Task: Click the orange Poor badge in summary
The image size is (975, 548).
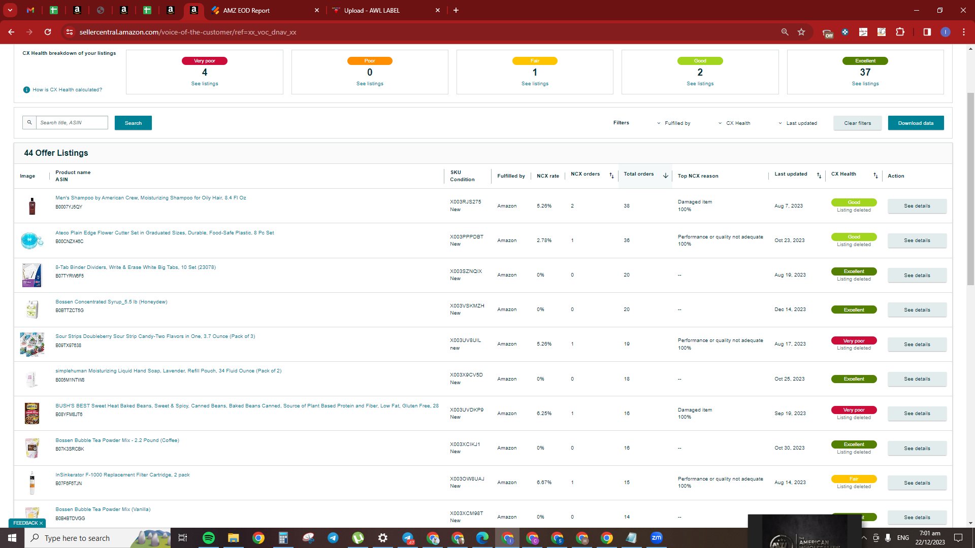Action: coord(370,61)
